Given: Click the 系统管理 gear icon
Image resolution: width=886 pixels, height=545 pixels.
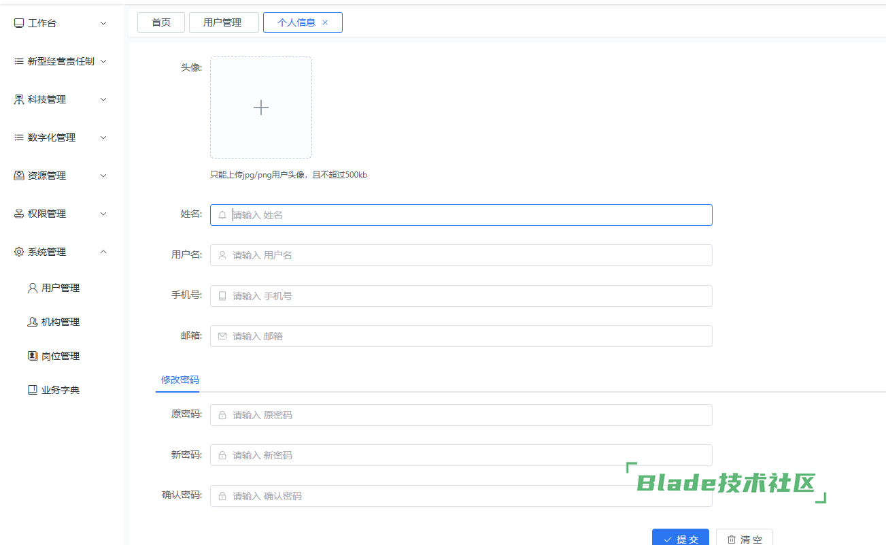Looking at the screenshot, I should click(19, 252).
